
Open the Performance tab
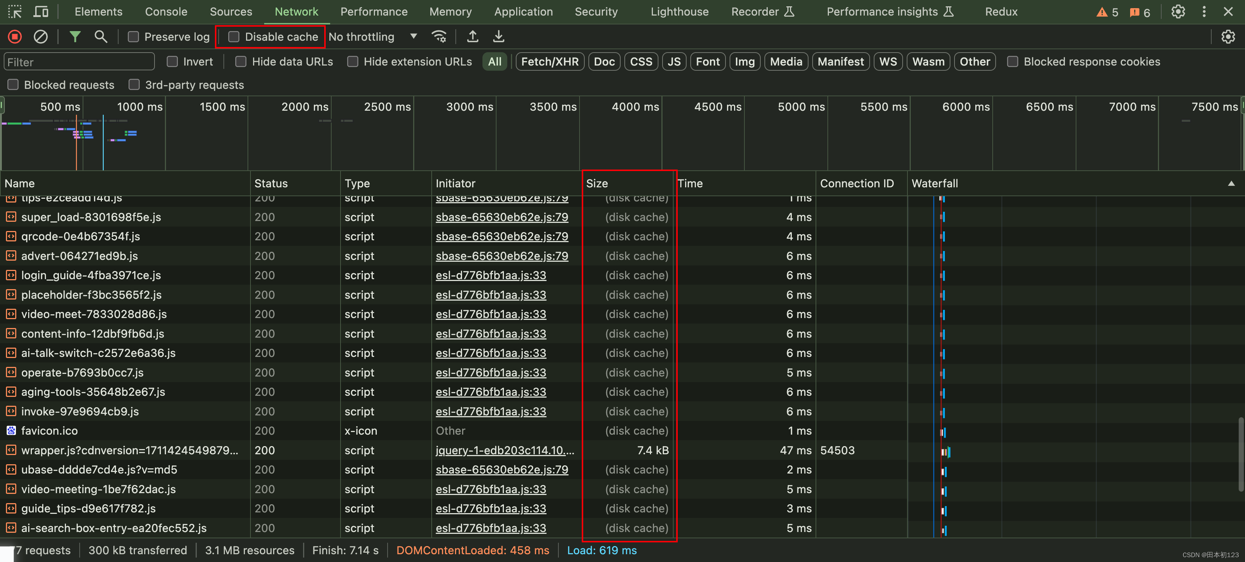[x=374, y=11]
